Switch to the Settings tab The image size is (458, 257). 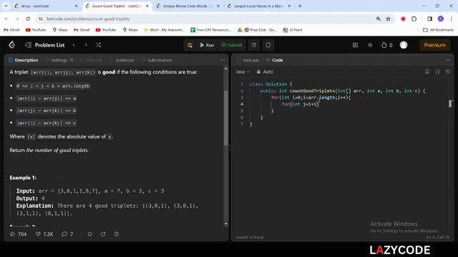[56, 60]
